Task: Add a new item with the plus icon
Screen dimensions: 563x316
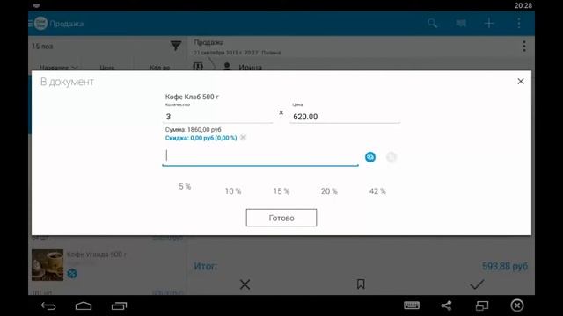Action: click(489, 24)
